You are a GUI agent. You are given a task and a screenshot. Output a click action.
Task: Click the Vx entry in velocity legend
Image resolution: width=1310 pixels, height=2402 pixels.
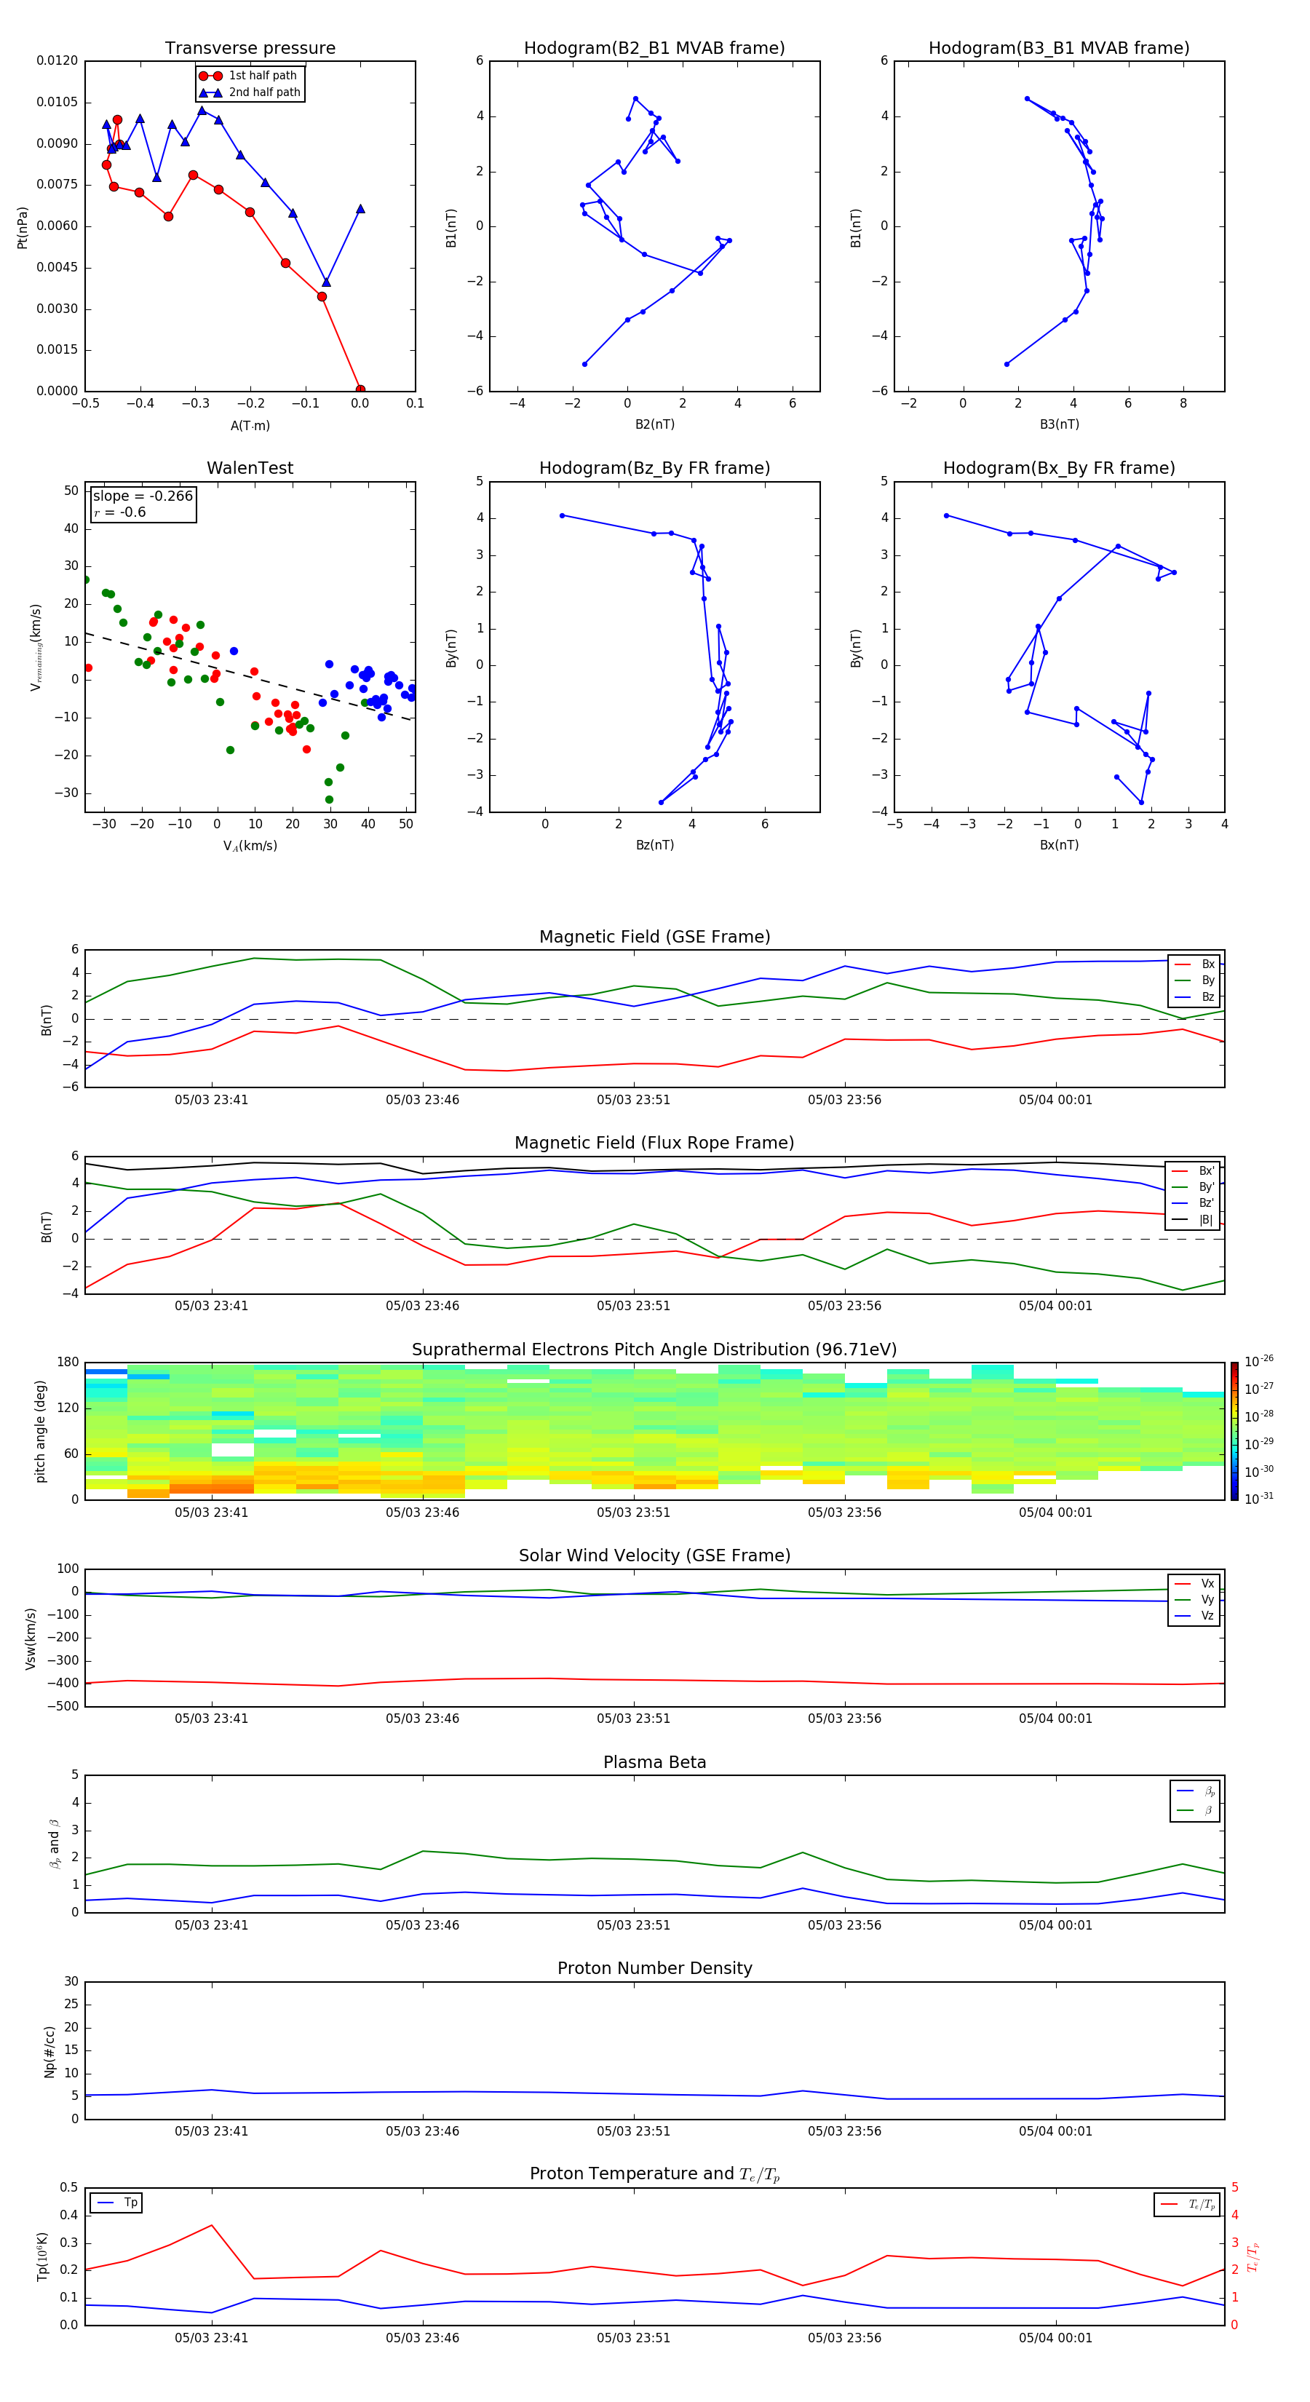coord(1194,1585)
